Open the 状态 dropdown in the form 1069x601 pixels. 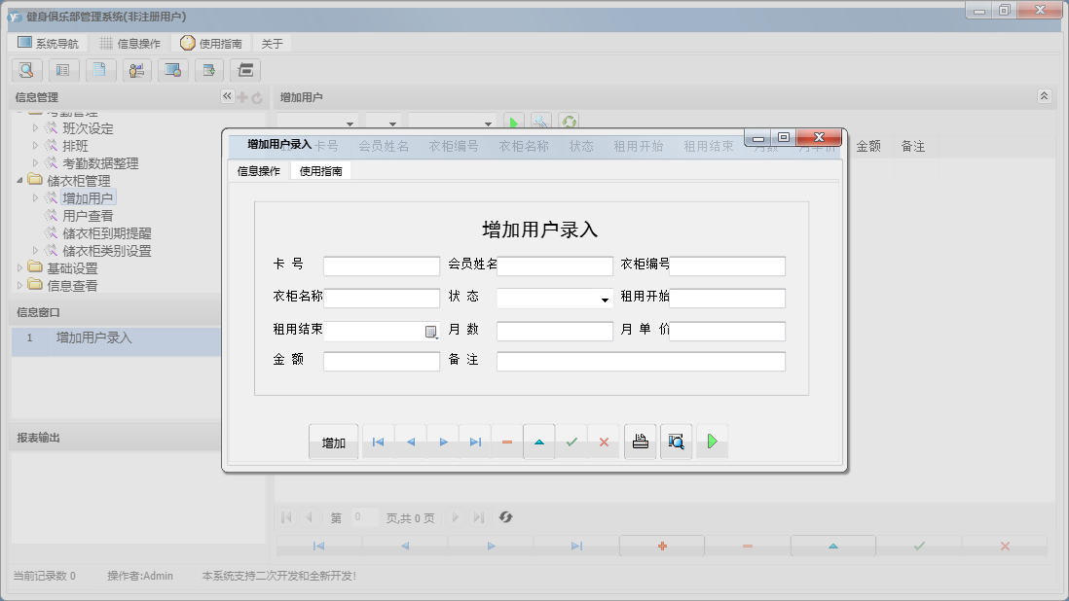[x=604, y=298]
